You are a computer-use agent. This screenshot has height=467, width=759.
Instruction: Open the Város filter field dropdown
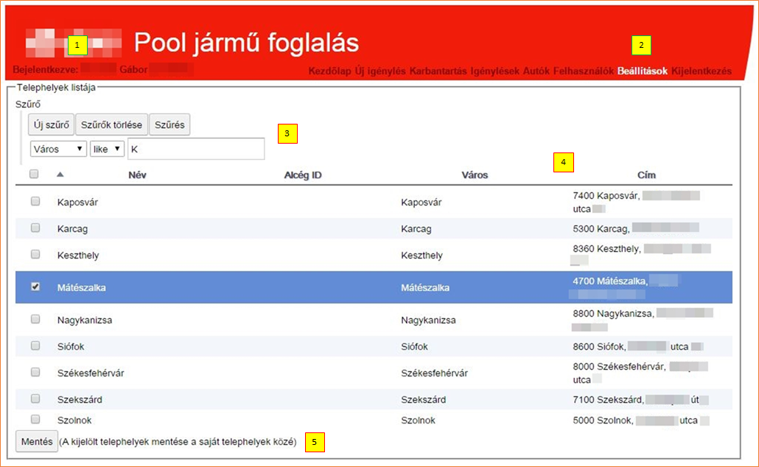point(58,149)
